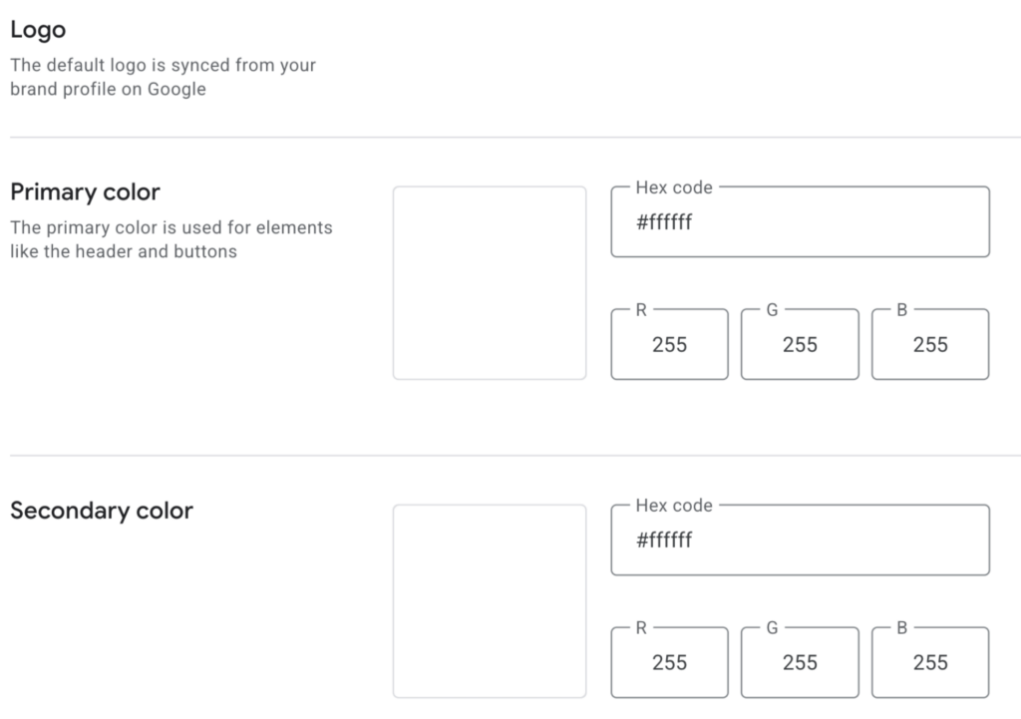The height and width of the screenshot is (719, 1021).
Task: Click the Hex code label under Secondary color
Action: 674,506
